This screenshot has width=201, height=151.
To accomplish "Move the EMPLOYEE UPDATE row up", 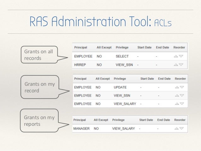I will (177, 87).
